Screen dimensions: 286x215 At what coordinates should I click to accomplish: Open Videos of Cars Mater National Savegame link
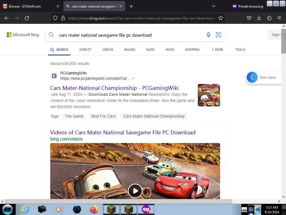[123, 132]
